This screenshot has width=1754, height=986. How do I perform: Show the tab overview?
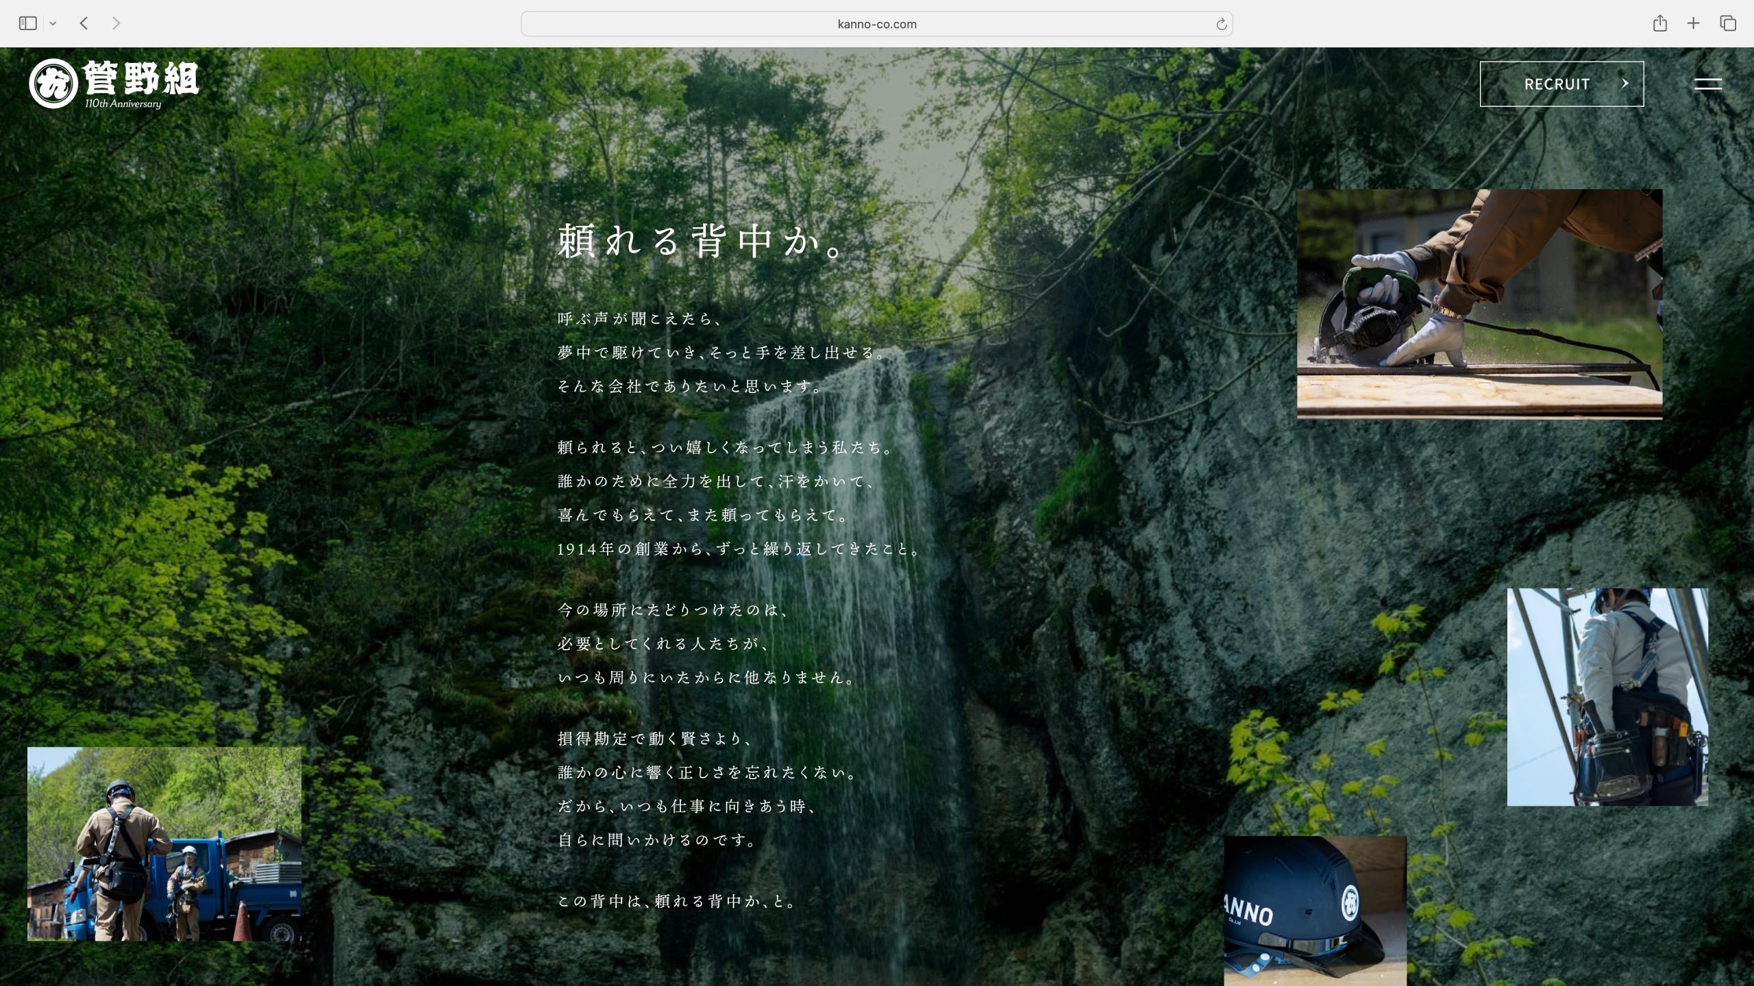click(1728, 23)
